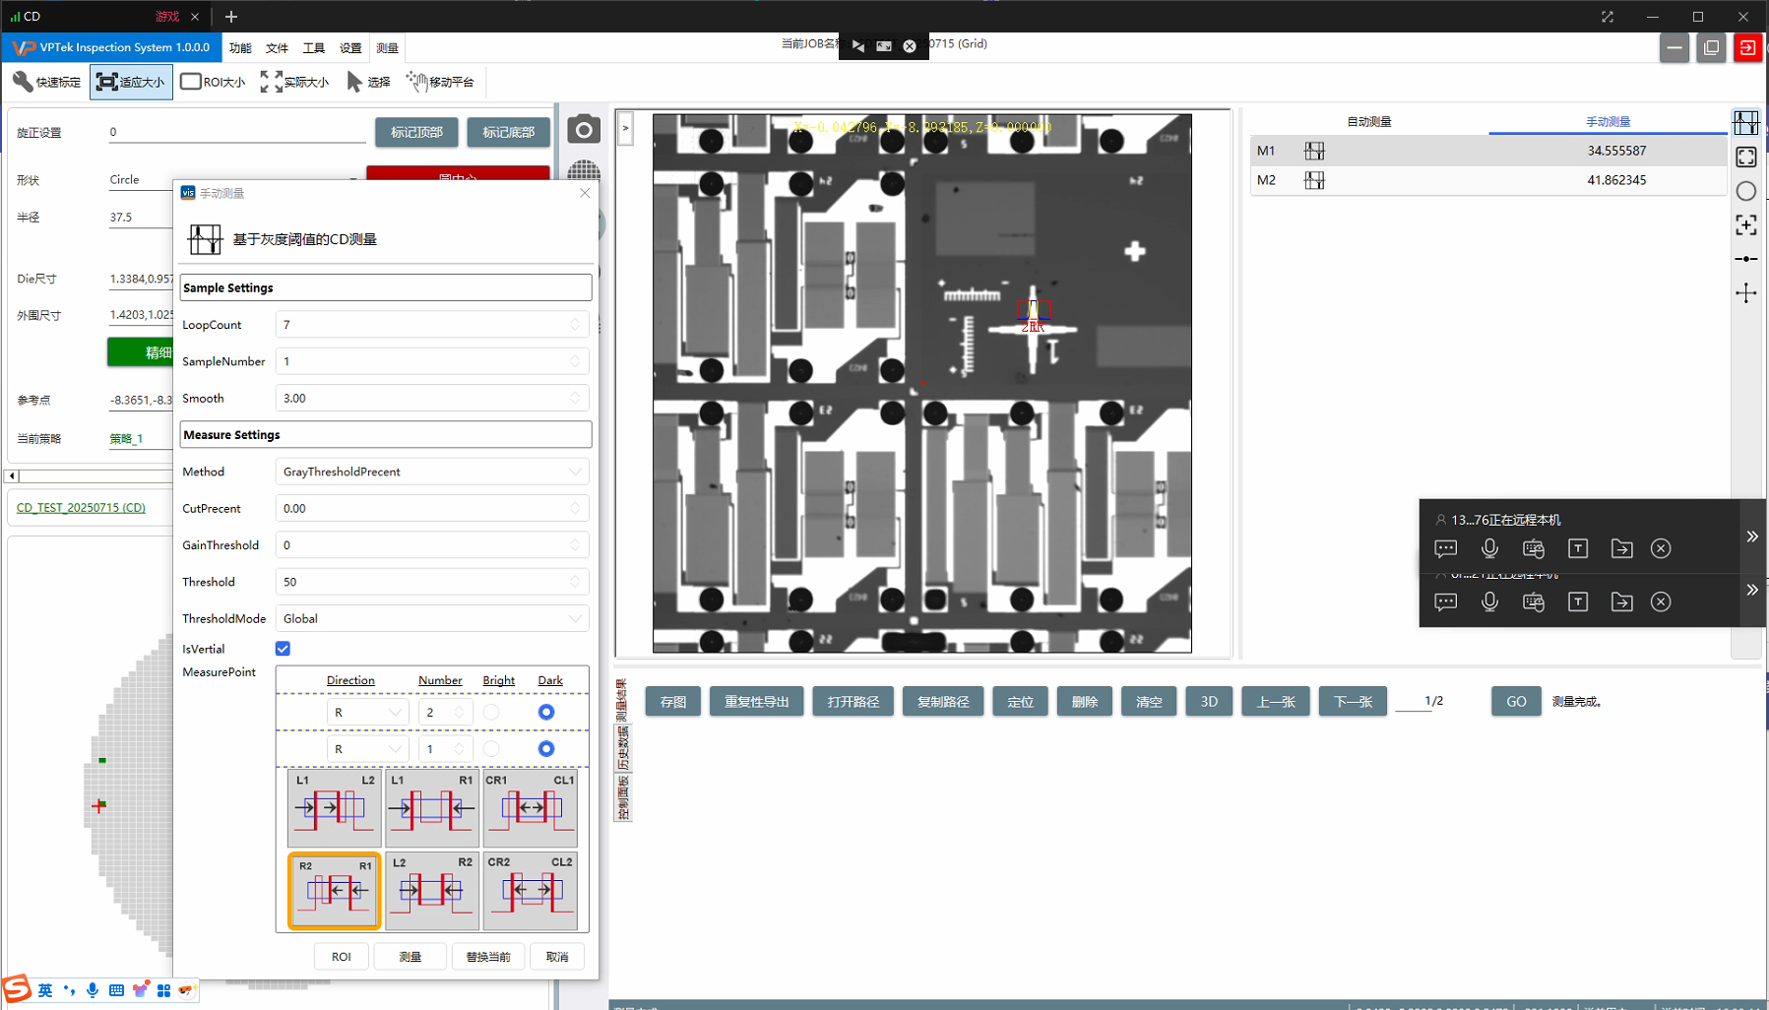
Task: Select the CR1 CL1 measurement pattern
Action: coord(530,807)
